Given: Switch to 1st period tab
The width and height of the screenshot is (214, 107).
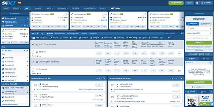Looking at the screenshot, I should tap(84, 34).
